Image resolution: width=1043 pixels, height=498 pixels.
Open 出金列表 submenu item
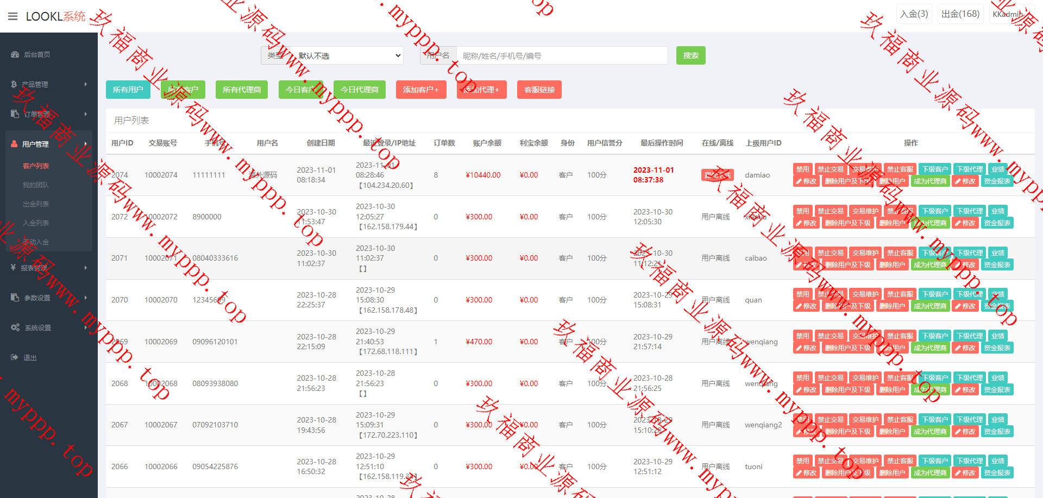click(36, 204)
